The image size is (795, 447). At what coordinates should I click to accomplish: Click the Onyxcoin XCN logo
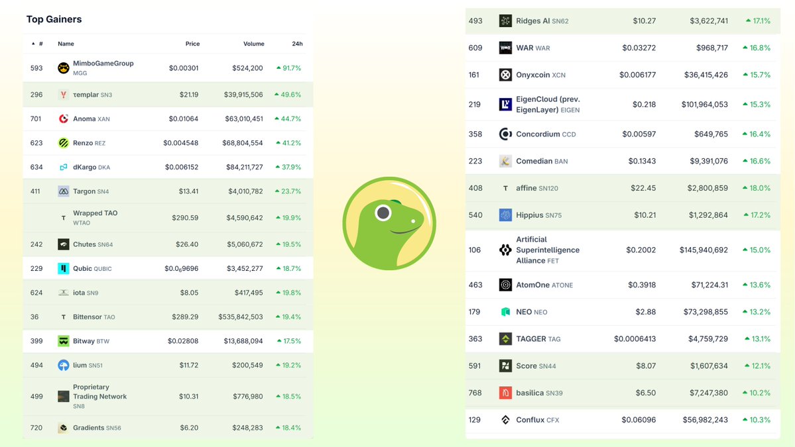point(505,75)
